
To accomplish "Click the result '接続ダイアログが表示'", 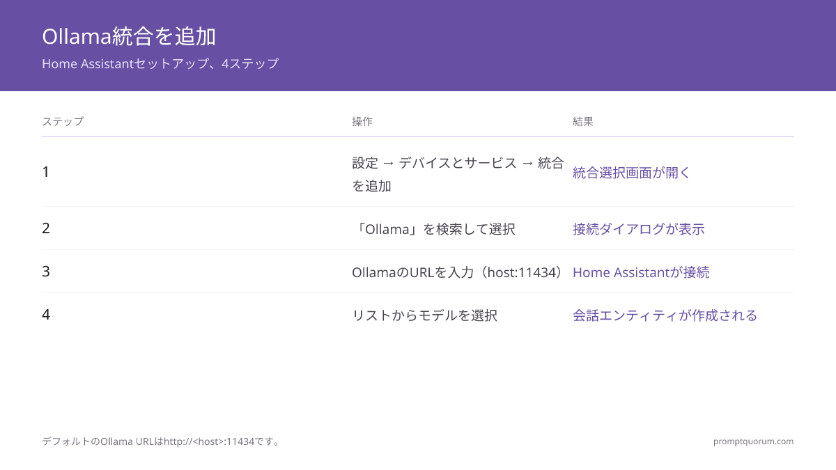I will pyautogui.click(x=639, y=228).
